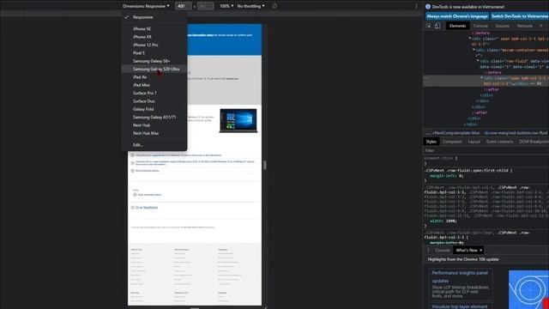The image size is (549, 309).
Task: Switch to the top Console tab
Action: pos(480,26)
